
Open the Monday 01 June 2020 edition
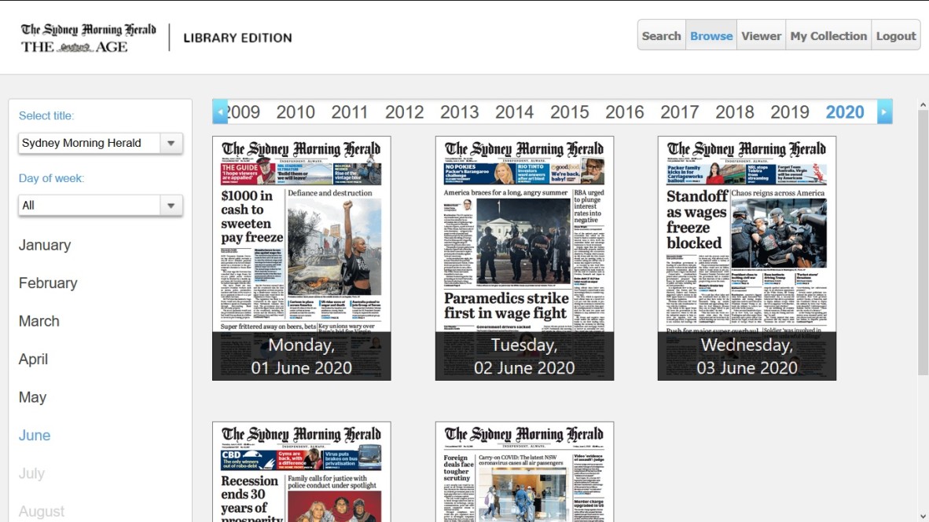pos(302,258)
